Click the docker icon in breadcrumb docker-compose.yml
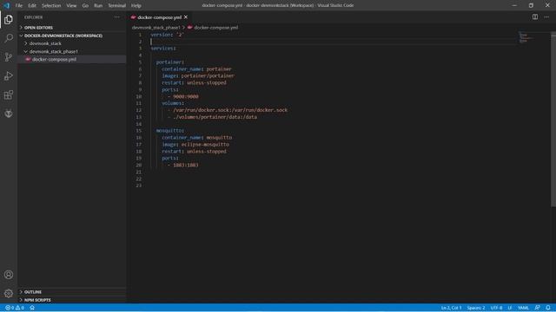 point(189,27)
